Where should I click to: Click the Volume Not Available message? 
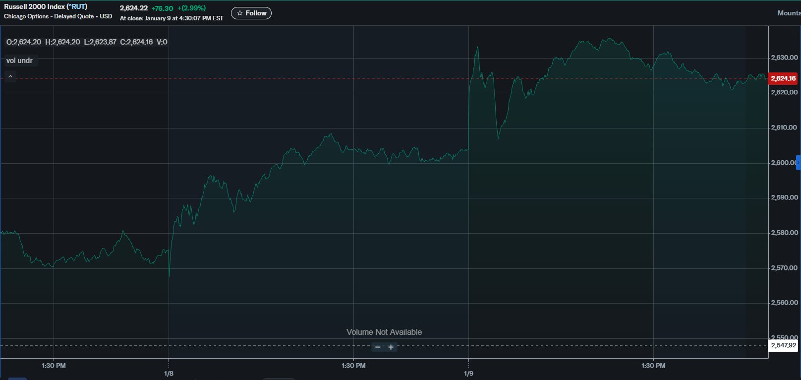click(x=384, y=332)
